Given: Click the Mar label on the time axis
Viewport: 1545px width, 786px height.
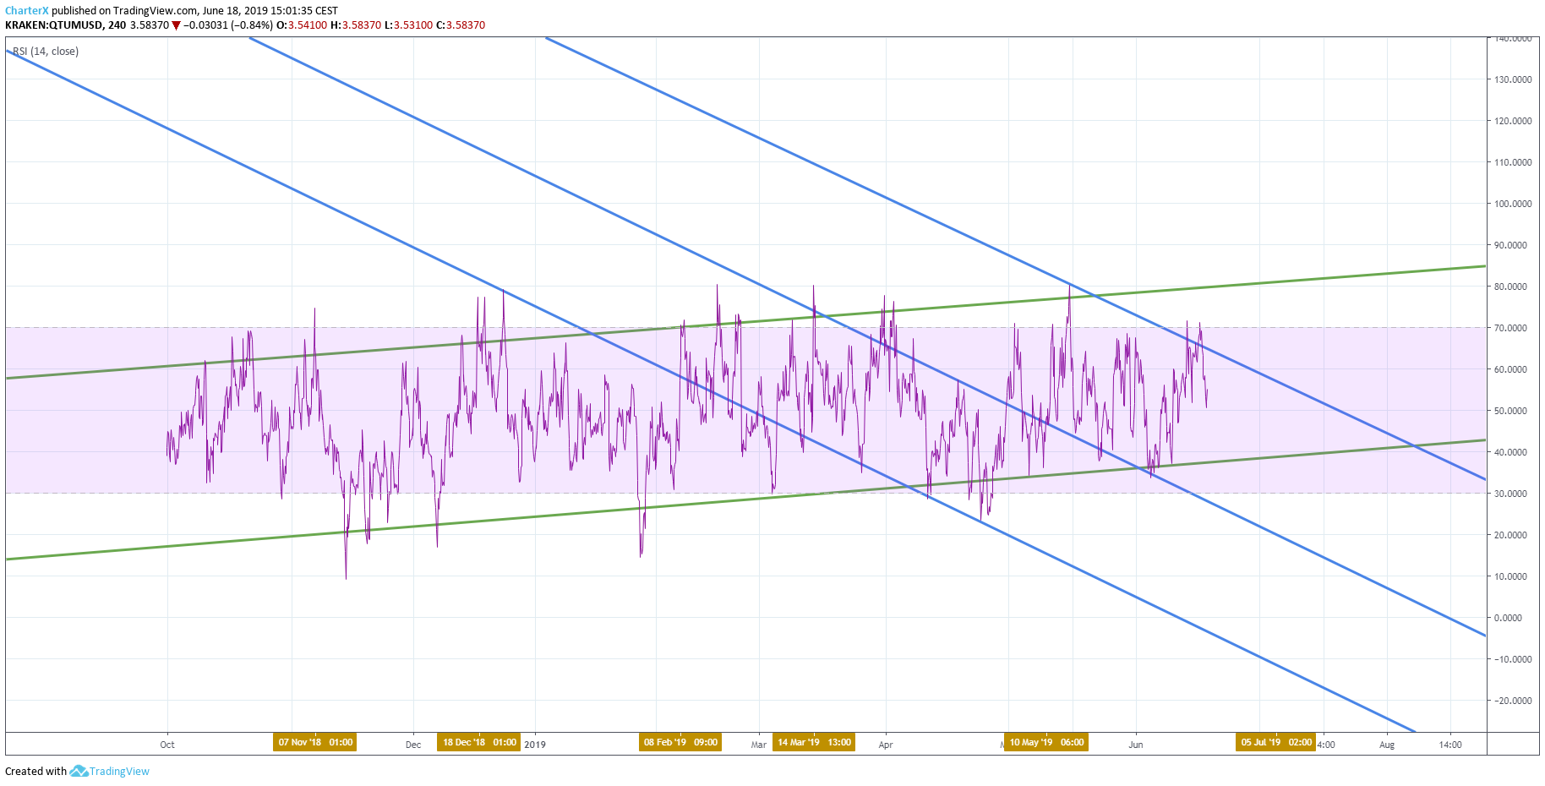Looking at the screenshot, I should [759, 745].
